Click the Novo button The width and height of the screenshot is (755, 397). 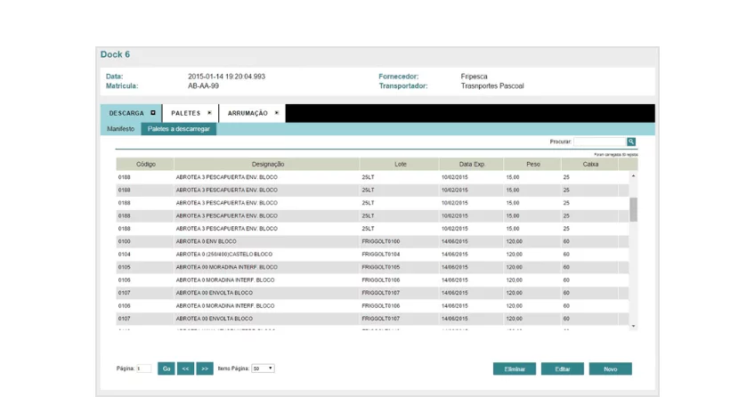click(x=610, y=369)
